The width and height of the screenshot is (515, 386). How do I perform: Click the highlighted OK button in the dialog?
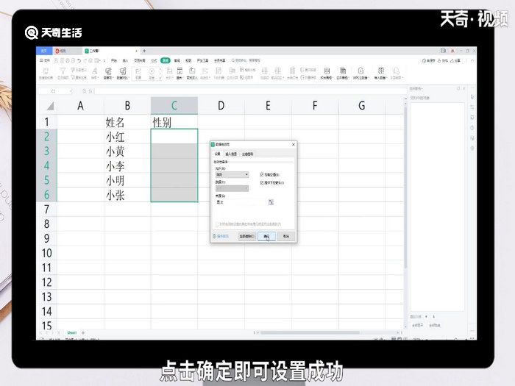[x=266, y=236]
